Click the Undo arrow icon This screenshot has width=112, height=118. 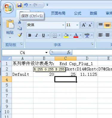[x=26, y=5]
